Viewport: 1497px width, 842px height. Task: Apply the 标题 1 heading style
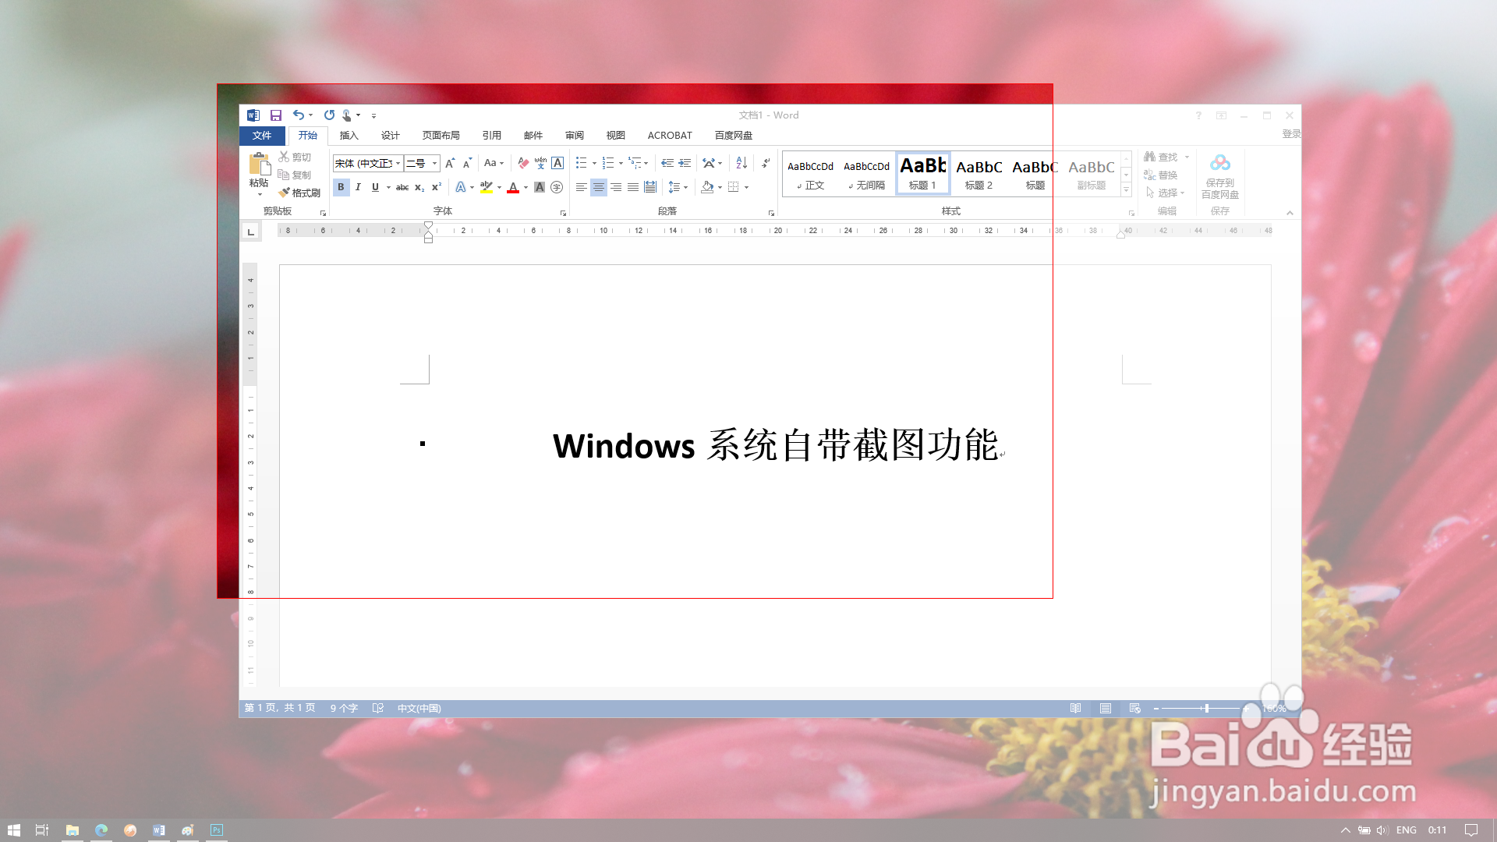click(923, 173)
